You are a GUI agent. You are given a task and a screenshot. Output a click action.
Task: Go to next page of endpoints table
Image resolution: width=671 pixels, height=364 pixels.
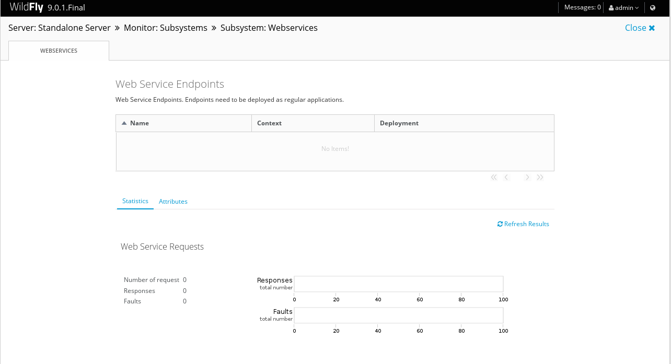click(527, 178)
